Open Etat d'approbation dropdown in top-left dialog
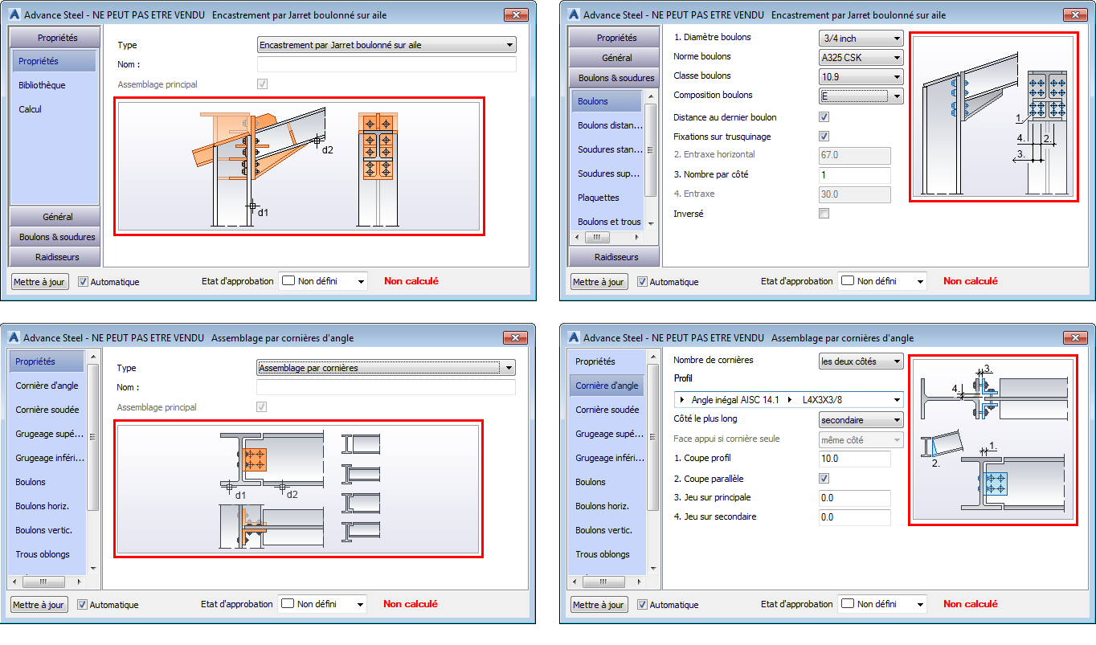 coord(323,281)
